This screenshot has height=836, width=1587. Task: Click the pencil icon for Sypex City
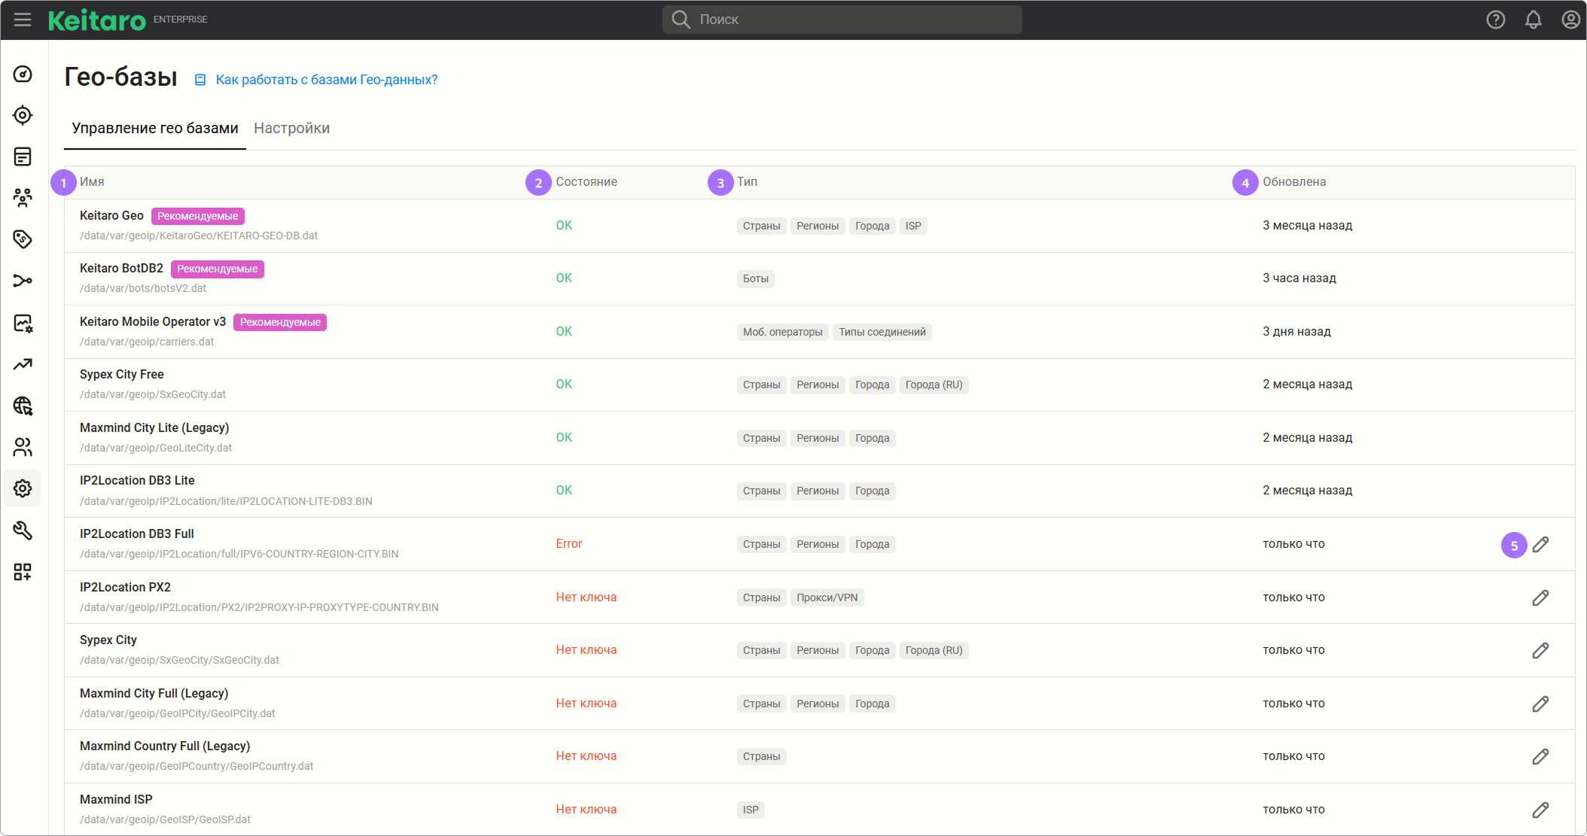[1540, 650]
